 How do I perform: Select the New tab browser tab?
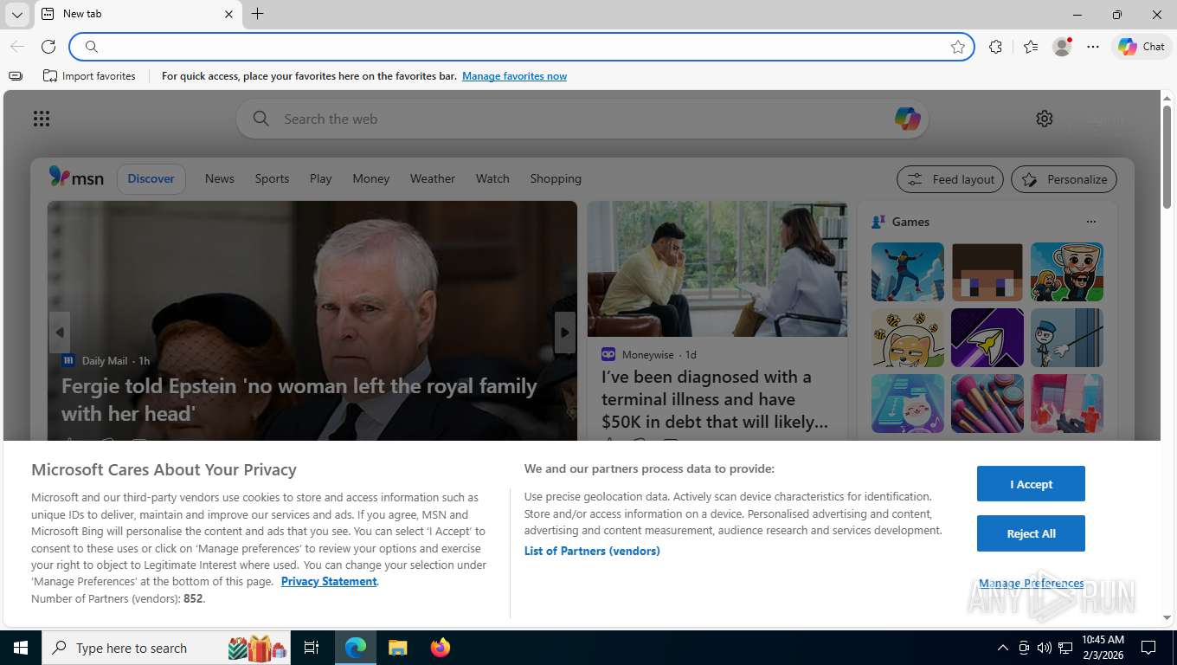(137, 14)
